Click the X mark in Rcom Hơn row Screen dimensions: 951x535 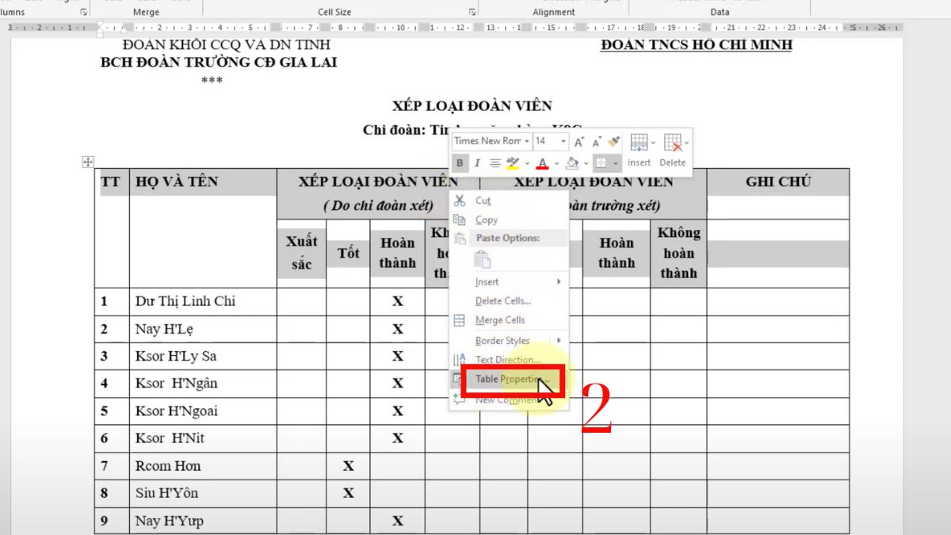tap(348, 465)
